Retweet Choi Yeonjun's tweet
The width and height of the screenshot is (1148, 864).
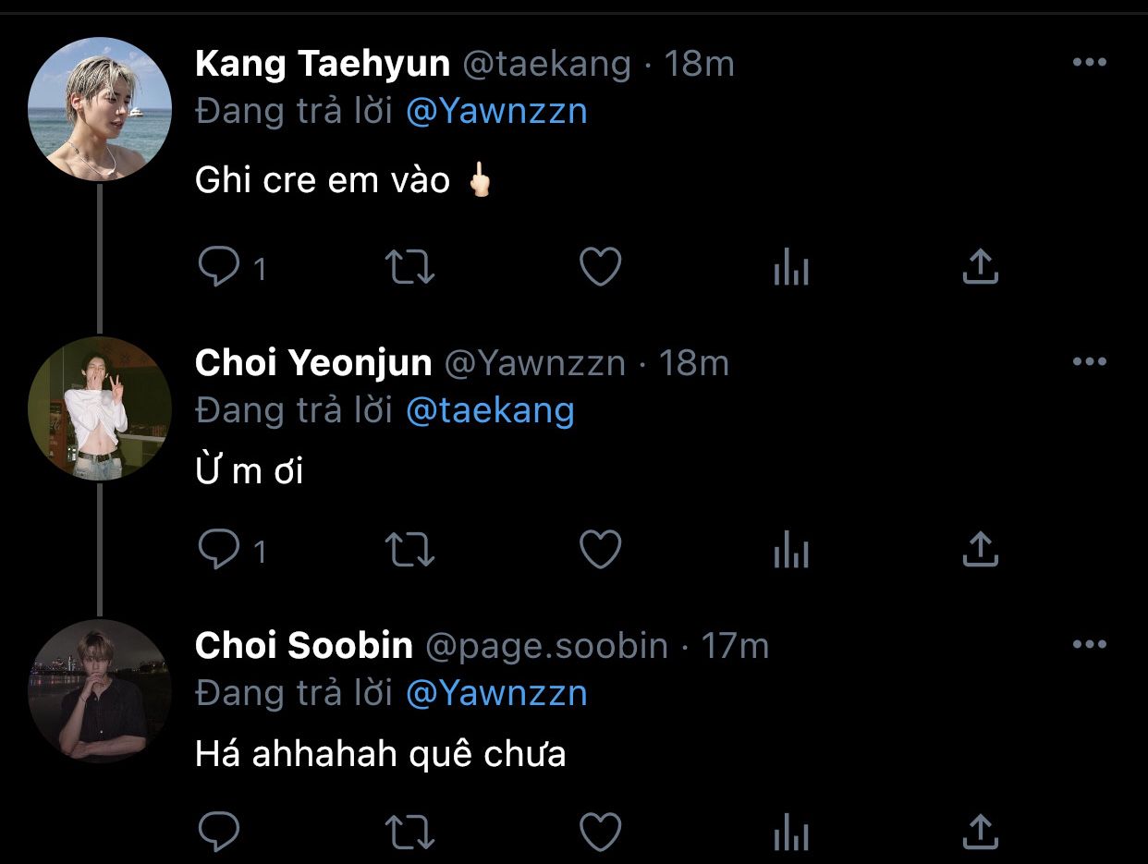[409, 551]
